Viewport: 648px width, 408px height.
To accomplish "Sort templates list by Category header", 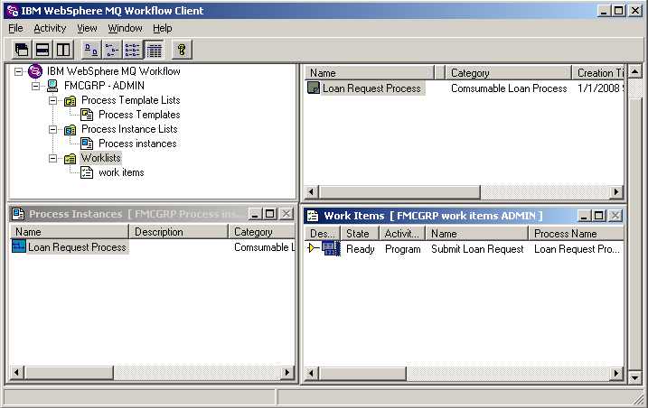I will point(508,73).
